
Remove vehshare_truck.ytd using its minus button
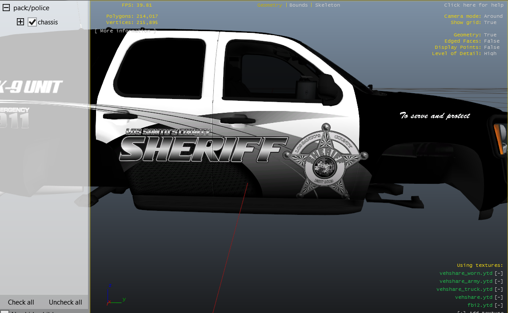(x=499, y=289)
